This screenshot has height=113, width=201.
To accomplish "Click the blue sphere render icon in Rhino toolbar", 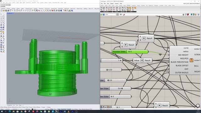I will click(x=61, y=10).
